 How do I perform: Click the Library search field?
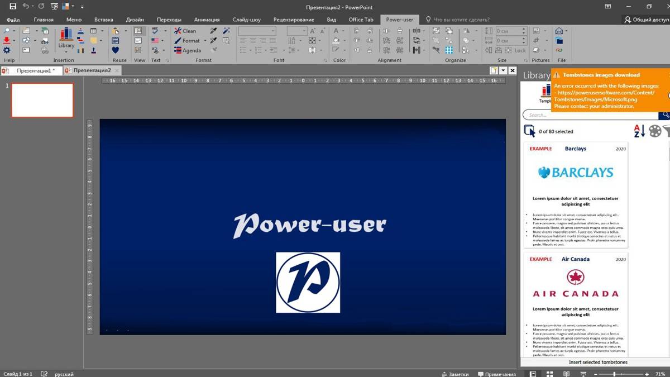point(591,115)
